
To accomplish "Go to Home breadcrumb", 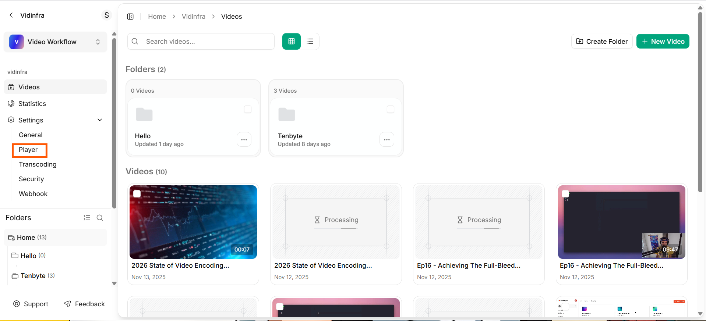I will [x=157, y=17].
